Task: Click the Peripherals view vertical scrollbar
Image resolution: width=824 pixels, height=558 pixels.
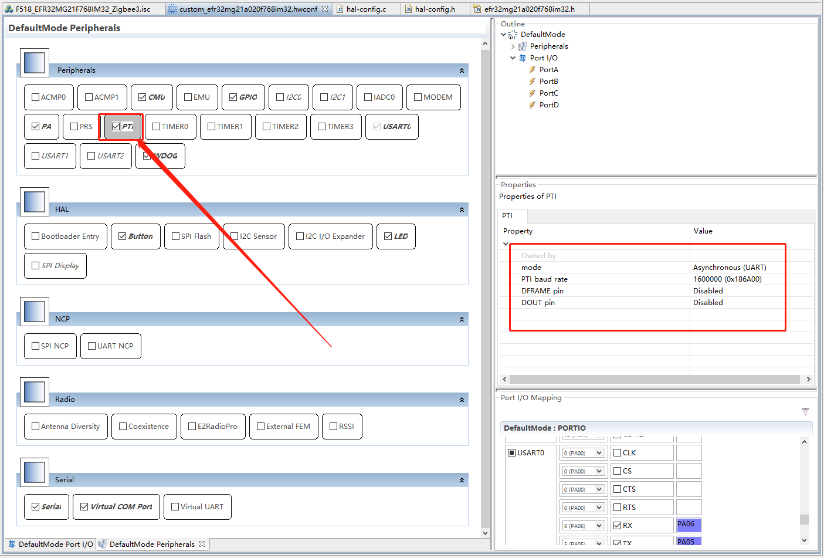Action: 485,288
